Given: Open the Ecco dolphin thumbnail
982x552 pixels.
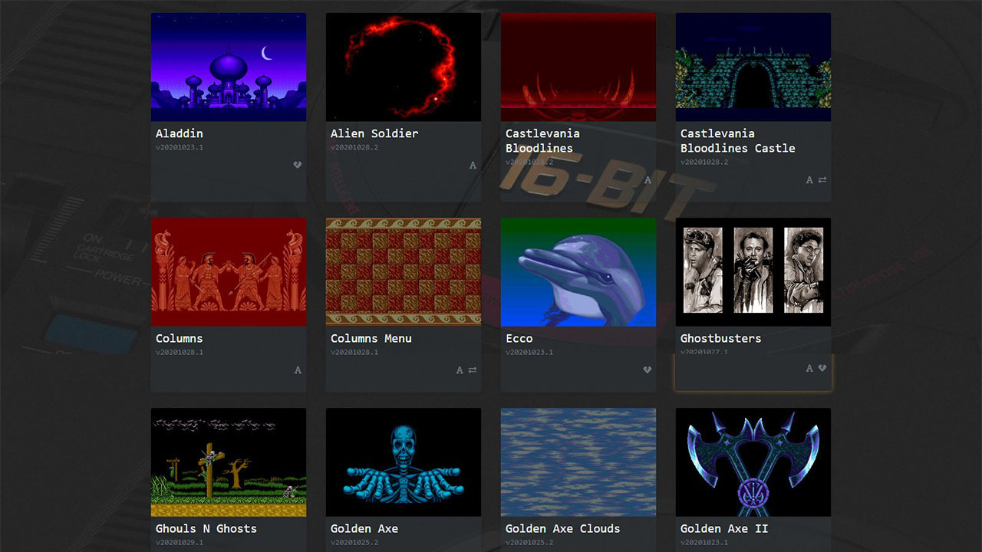Looking at the screenshot, I should [578, 272].
